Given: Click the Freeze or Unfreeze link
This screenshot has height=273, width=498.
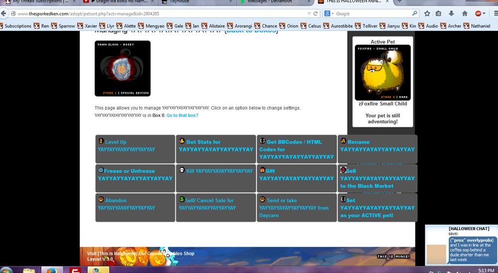Looking at the screenshot, I should click(135, 175).
